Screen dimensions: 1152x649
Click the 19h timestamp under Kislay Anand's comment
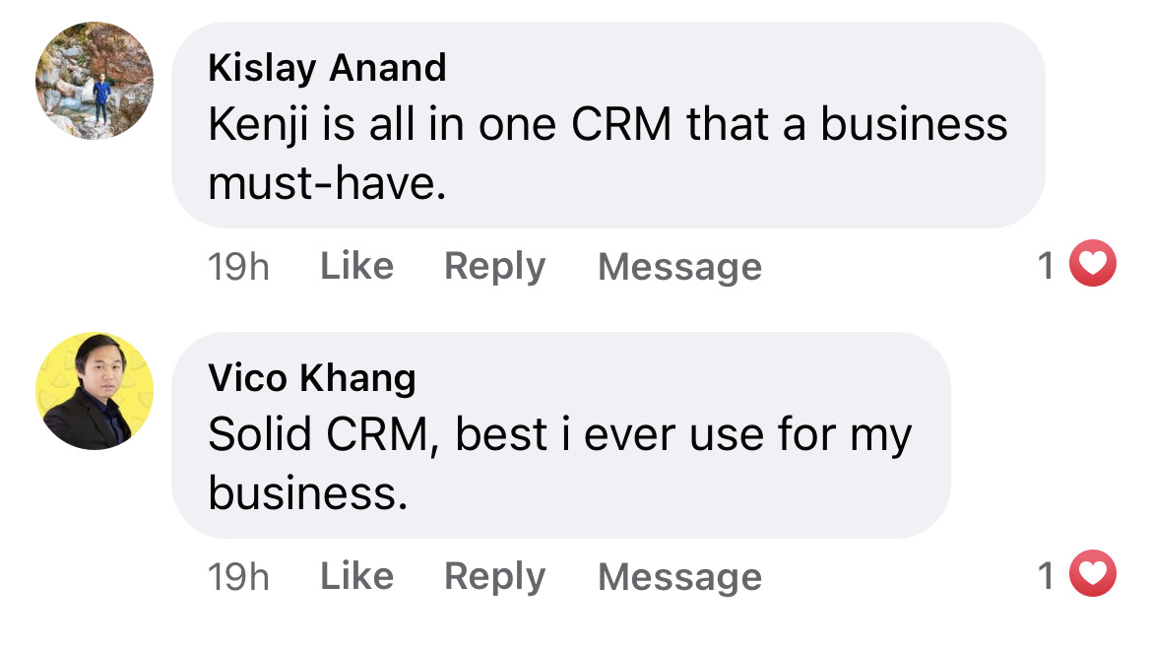click(x=238, y=267)
